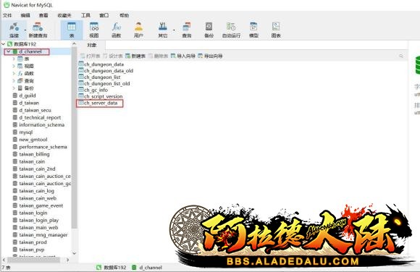Collapse the 数据库192 connection node
This screenshot has width=420, height=272.
tap(3, 44)
